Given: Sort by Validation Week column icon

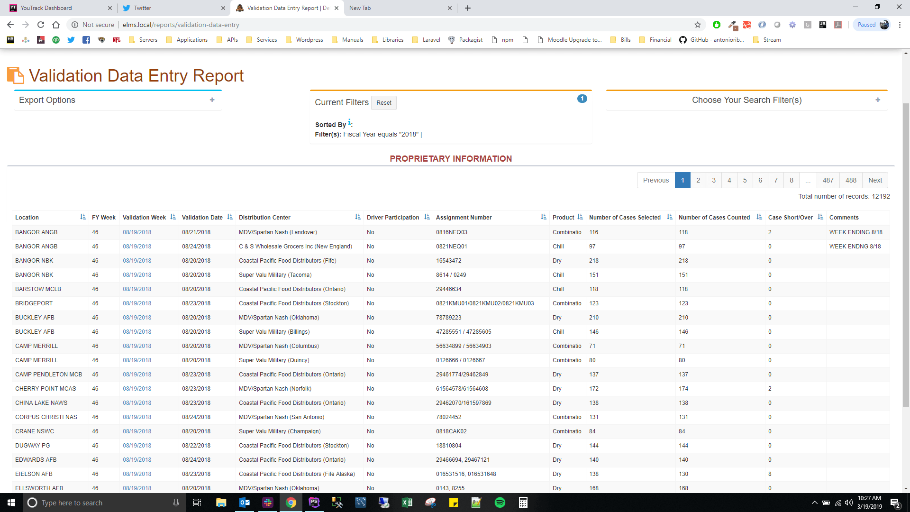Looking at the screenshot, I should (x=173, y=217).
